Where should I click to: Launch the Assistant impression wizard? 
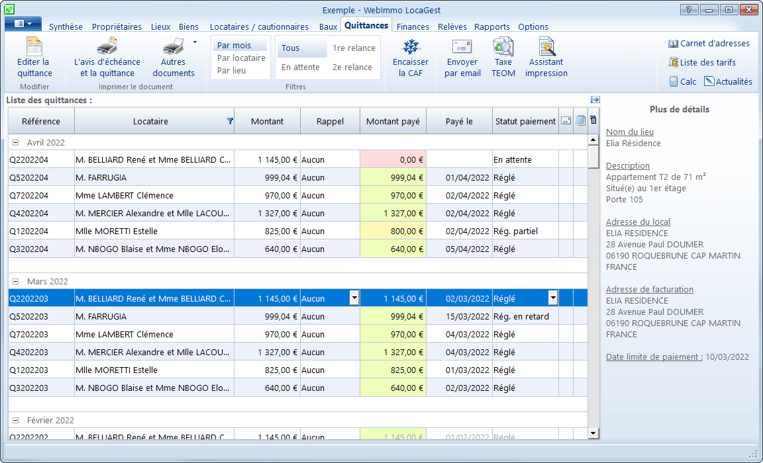pos(546,48)
